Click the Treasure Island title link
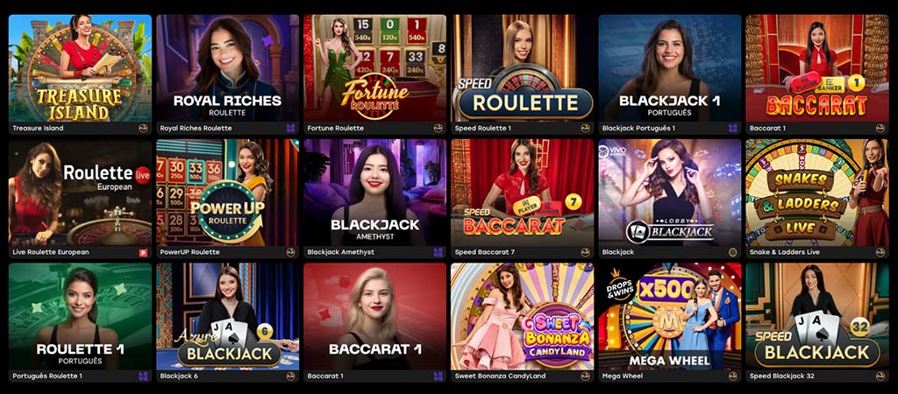Screen dimensions: 898x394 click(38, 128)
